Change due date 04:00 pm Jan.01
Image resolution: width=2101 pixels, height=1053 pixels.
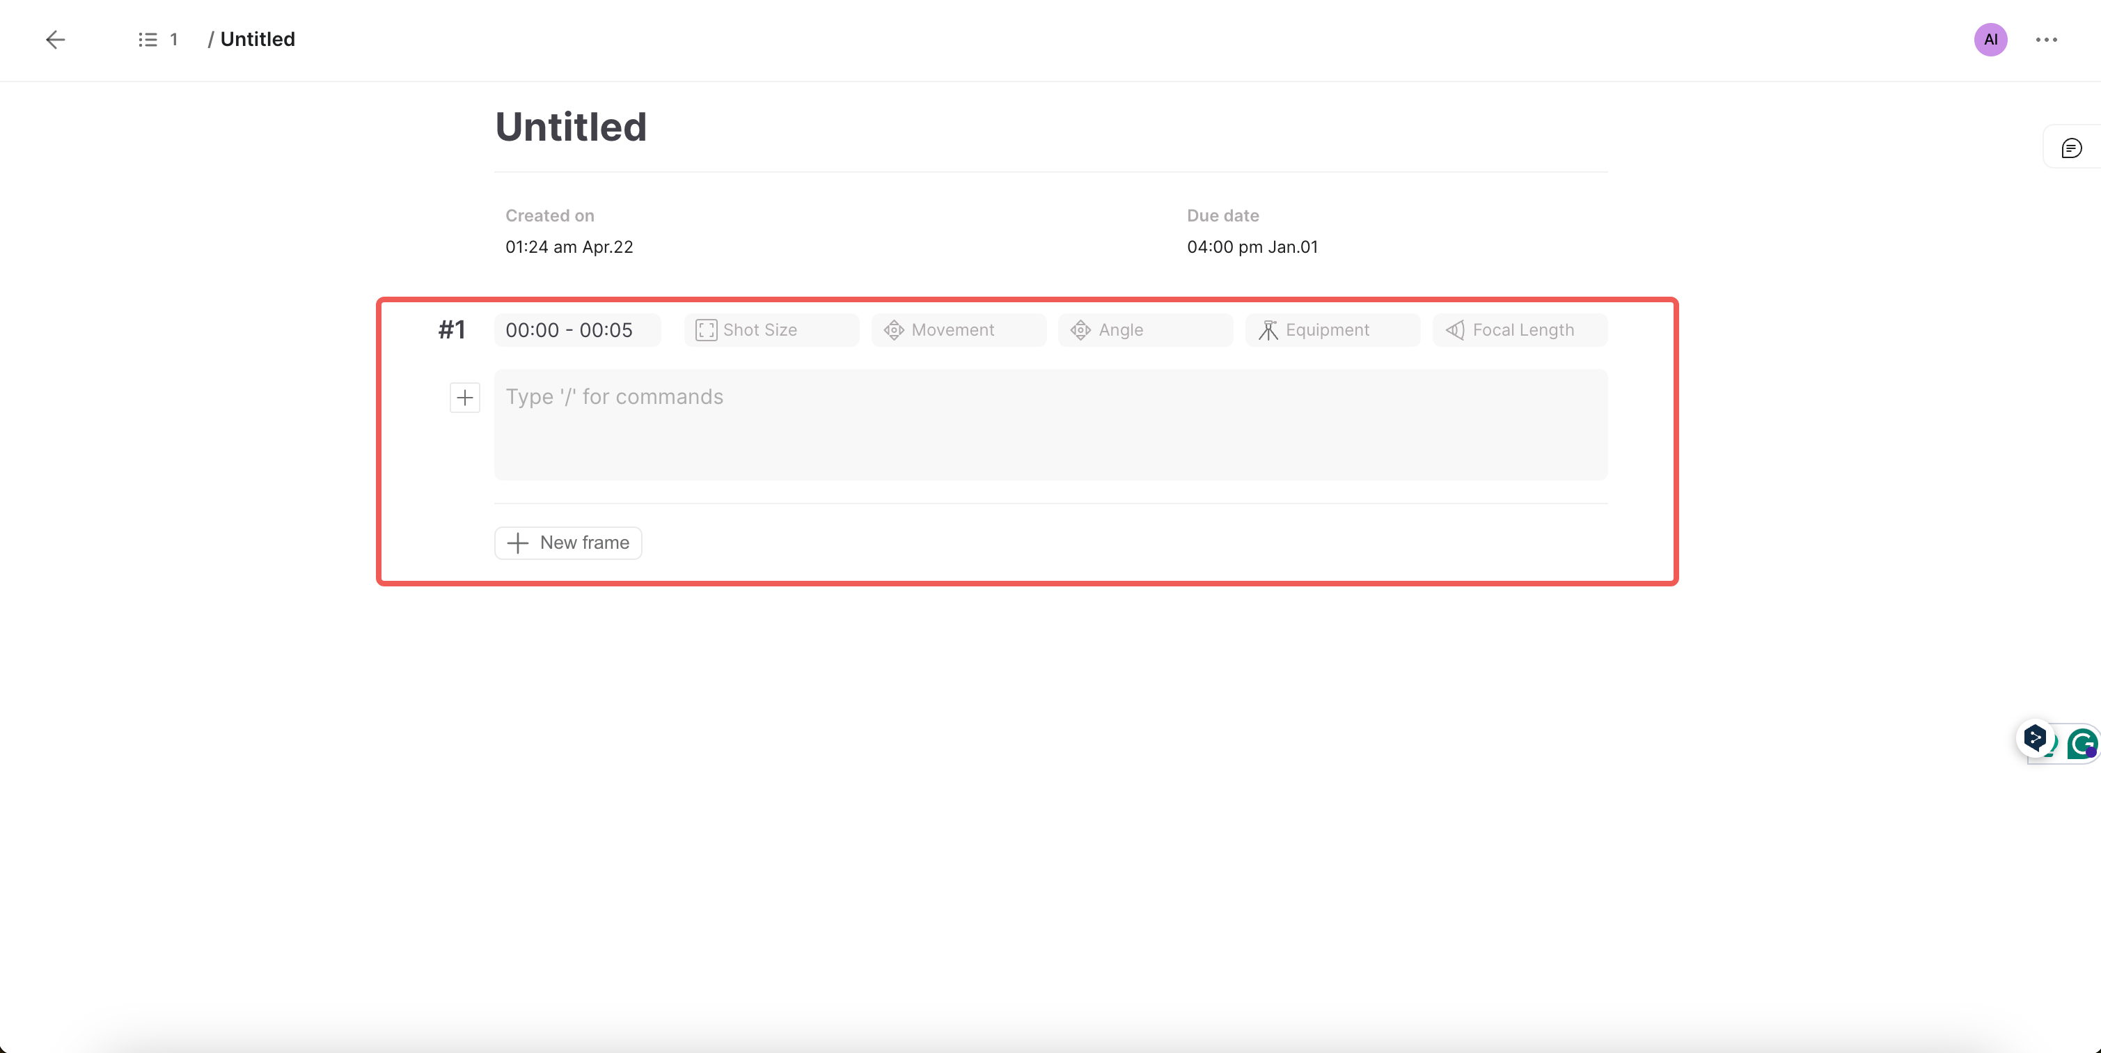click(1252, 247)
